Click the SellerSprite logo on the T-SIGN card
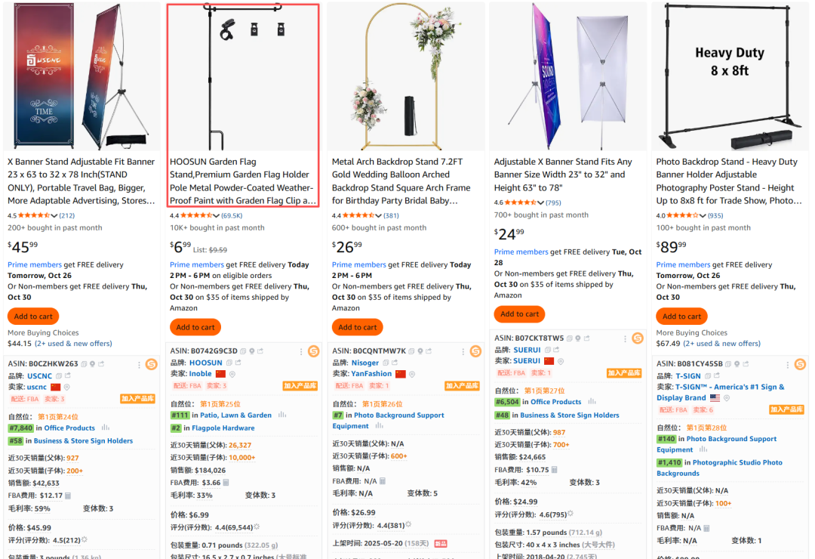815x559 pixels. pos(799,363)
